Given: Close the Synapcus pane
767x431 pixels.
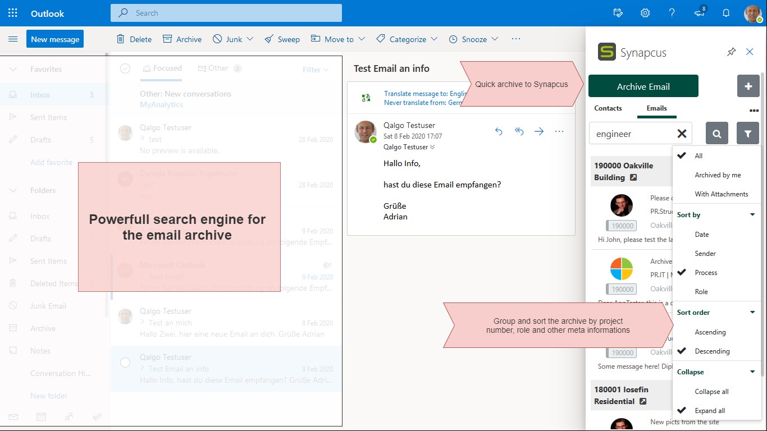Looking at the screenshot, I should click(750, 52).
